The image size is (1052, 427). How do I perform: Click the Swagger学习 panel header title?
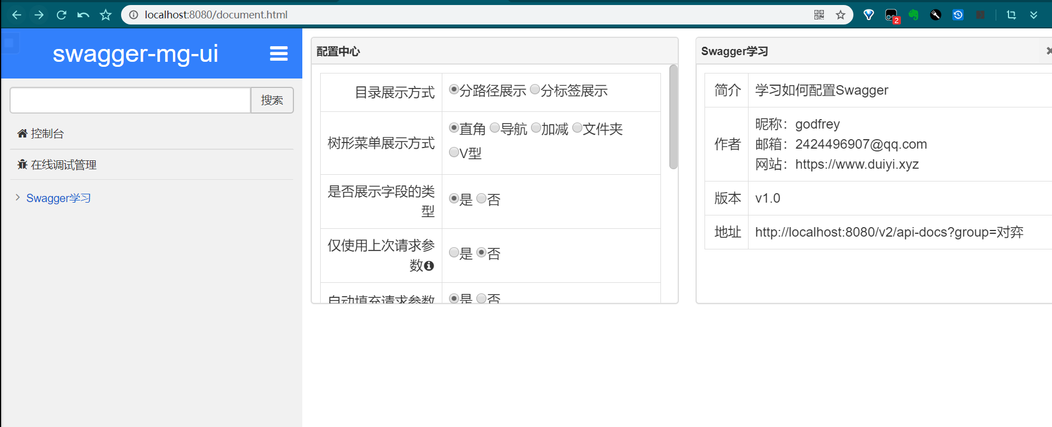[x=735, y=51]
